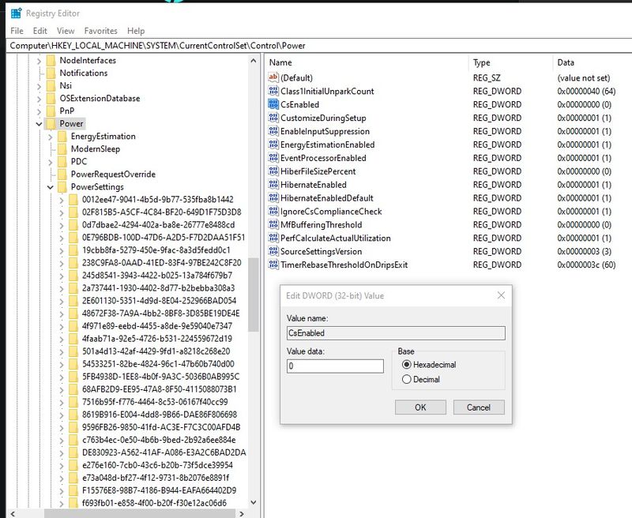Image resolution: width=632 pixels, height=518 pixels.
Task: Click the Power folder icon
Action: point(51,123)
